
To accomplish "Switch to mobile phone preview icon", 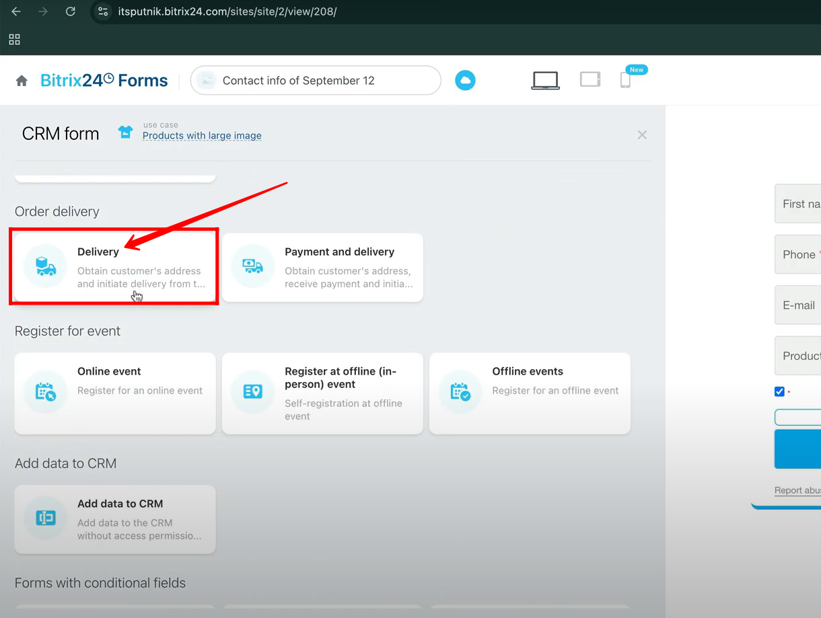I will pos(625,81).
